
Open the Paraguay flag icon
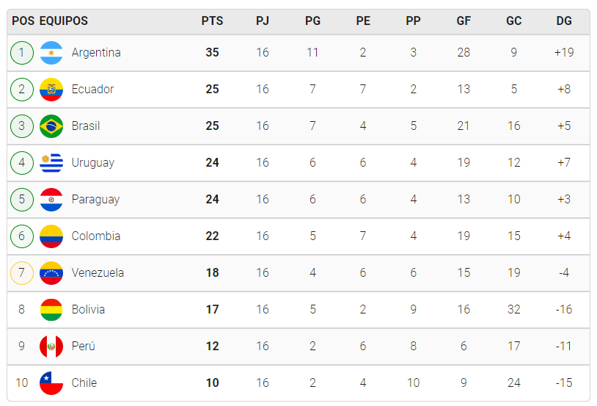[x=51, y=200]
